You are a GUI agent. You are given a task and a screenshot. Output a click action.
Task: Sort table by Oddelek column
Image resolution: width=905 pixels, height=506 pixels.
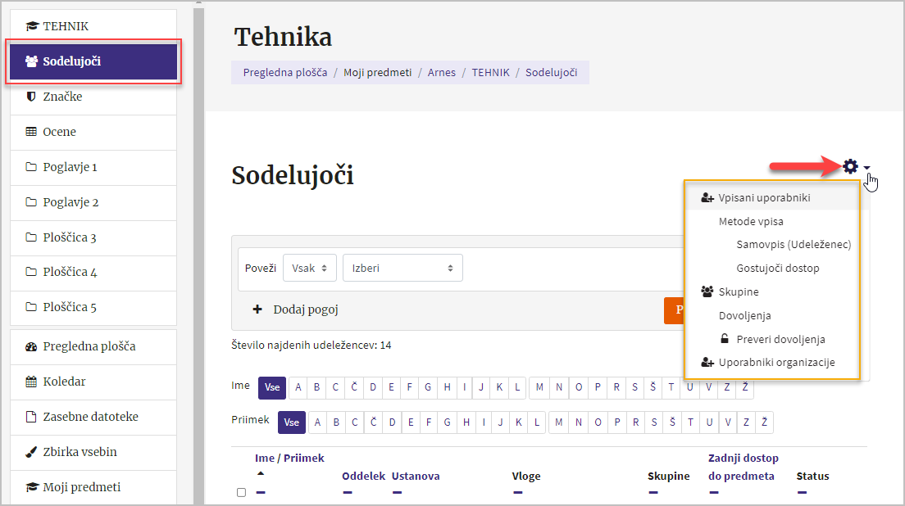[x=364, y=476]
